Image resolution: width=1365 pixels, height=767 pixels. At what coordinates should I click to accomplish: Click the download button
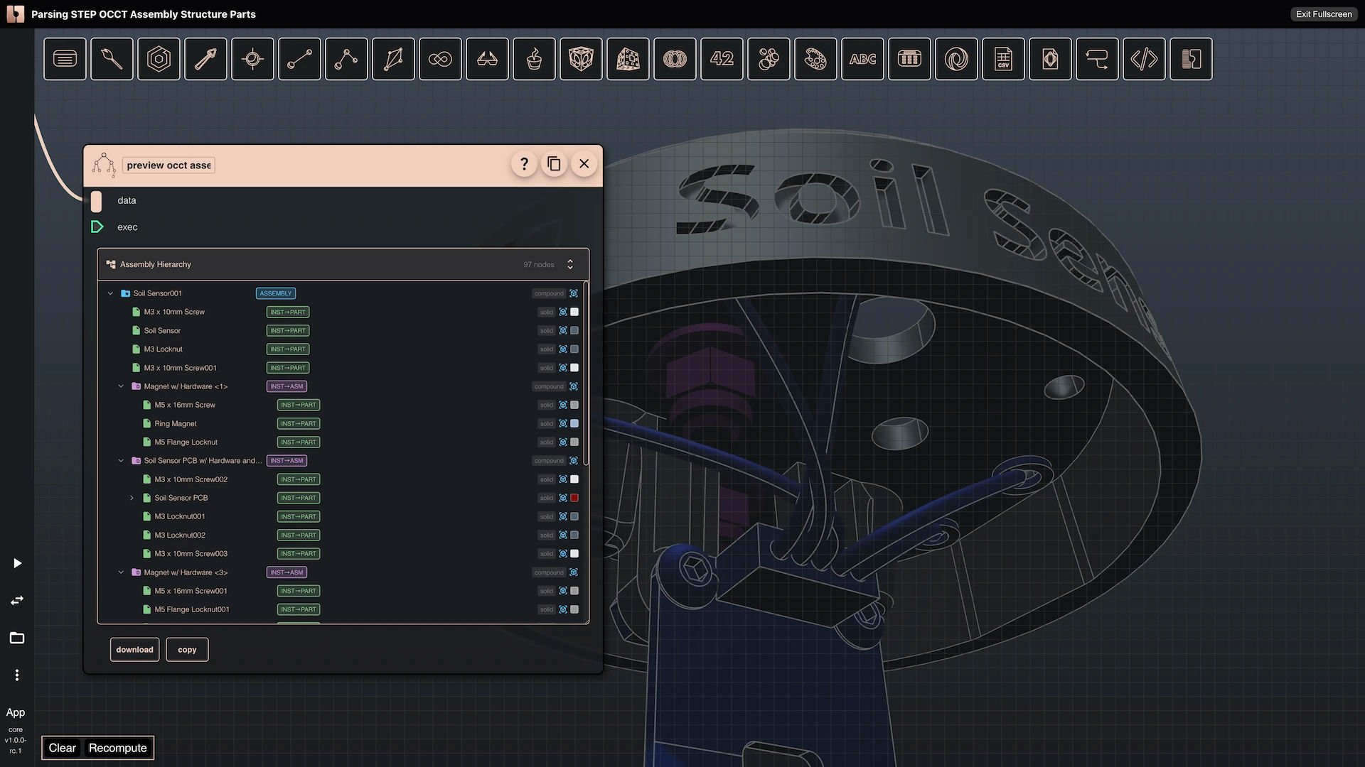(x=134, y=649)
